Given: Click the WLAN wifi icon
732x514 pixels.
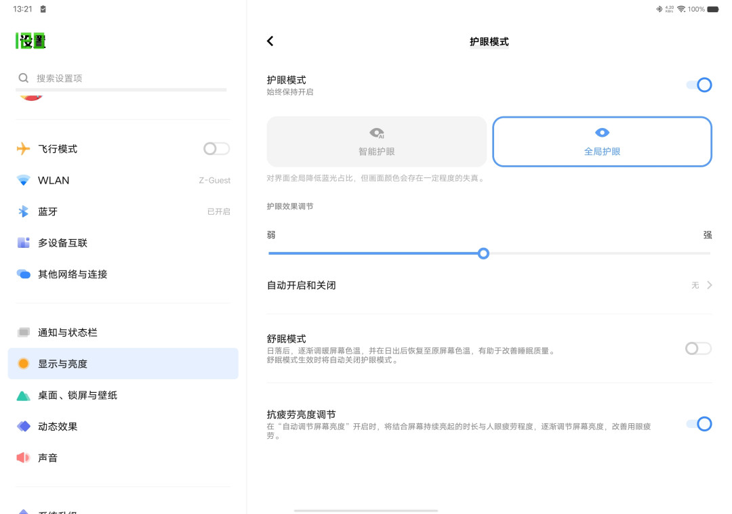Looking at the screenshot, I should point(23,180).
